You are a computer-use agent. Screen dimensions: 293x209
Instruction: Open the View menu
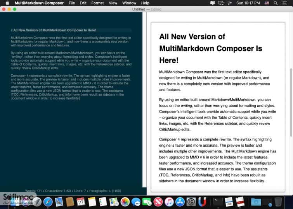[113, 3]
